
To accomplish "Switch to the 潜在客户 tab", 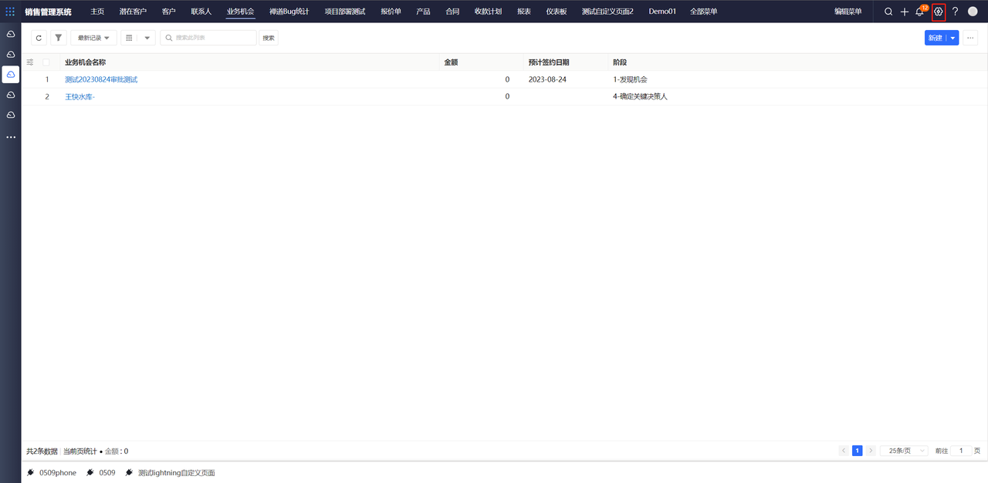I will pyautogui.click(x=133, y=12).
